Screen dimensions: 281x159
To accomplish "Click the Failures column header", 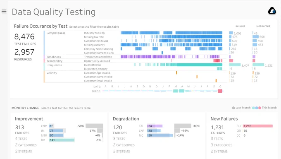I will pyautogui.click(x=240, y=26).
